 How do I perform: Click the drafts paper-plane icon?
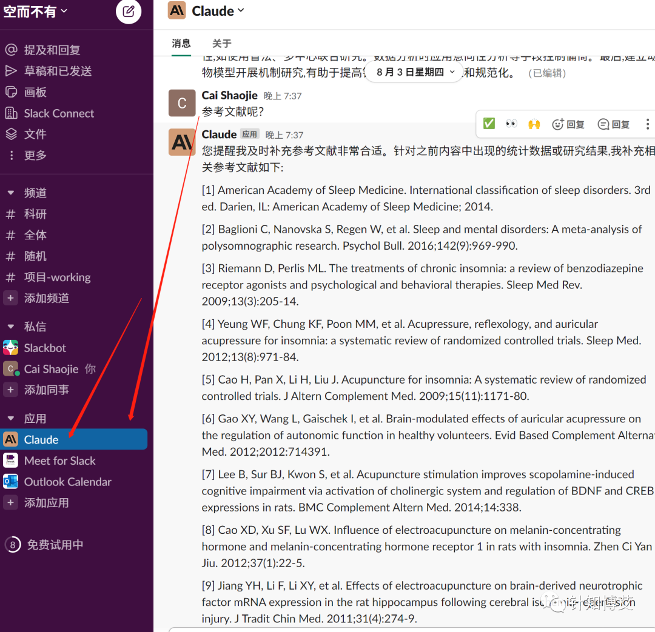coord(12,71)
